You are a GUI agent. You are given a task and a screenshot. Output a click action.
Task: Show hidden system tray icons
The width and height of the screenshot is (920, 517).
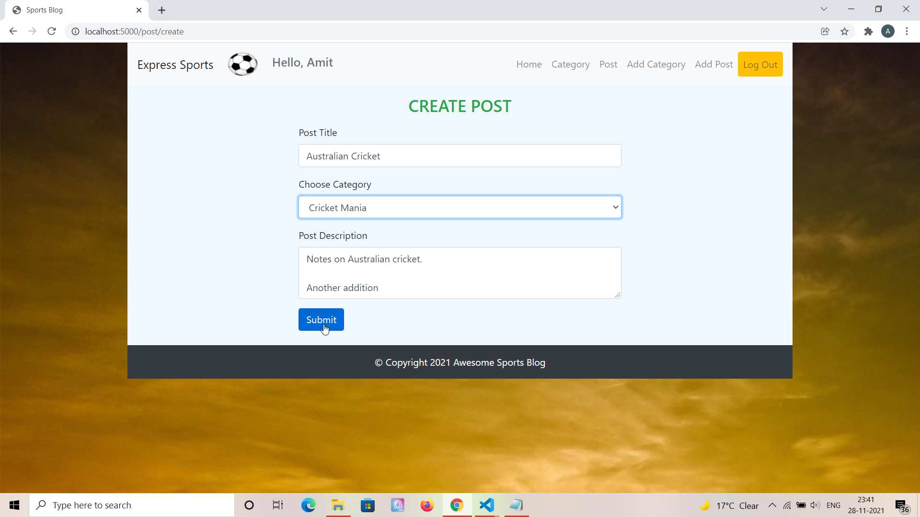click(772, 505)
